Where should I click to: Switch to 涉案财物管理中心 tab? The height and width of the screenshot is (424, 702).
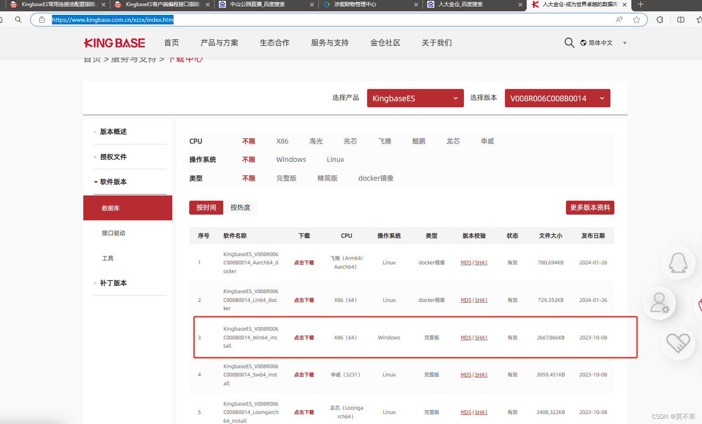click(370, 4)
